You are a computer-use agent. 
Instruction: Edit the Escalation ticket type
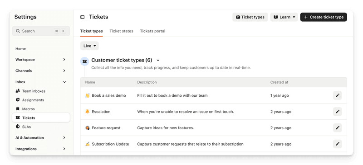pyautogui.click(x=337, y=112)
